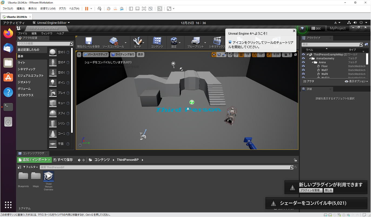Open the Help (ヘルプ) menu in Unreal

point(60,33)
